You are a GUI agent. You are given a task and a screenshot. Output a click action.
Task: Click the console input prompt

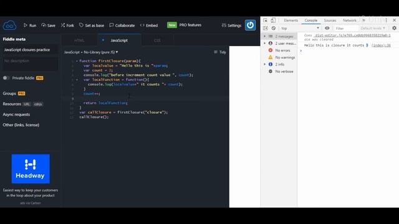(x=348, y=51)
